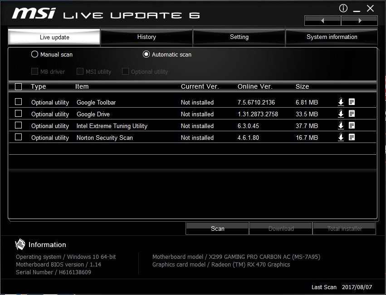
Task: Click the Serial Number H616138609 line
Action: (x=54, y=272)
